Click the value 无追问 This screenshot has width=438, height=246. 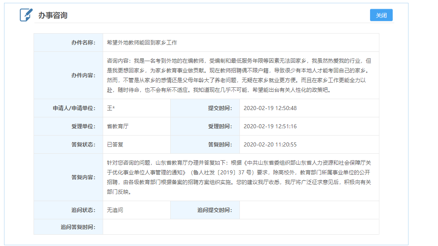coord(115,210)
